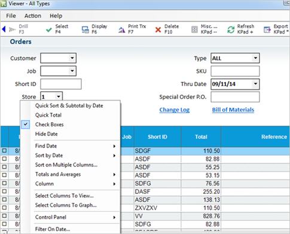Click the Print Trx F7 icon
290x234 pixels.
click(121, 30)
